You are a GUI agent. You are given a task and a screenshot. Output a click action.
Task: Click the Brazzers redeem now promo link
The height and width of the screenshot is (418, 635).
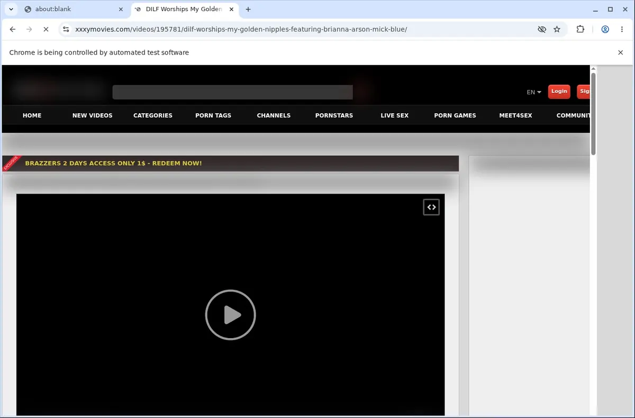coord(113,163)
